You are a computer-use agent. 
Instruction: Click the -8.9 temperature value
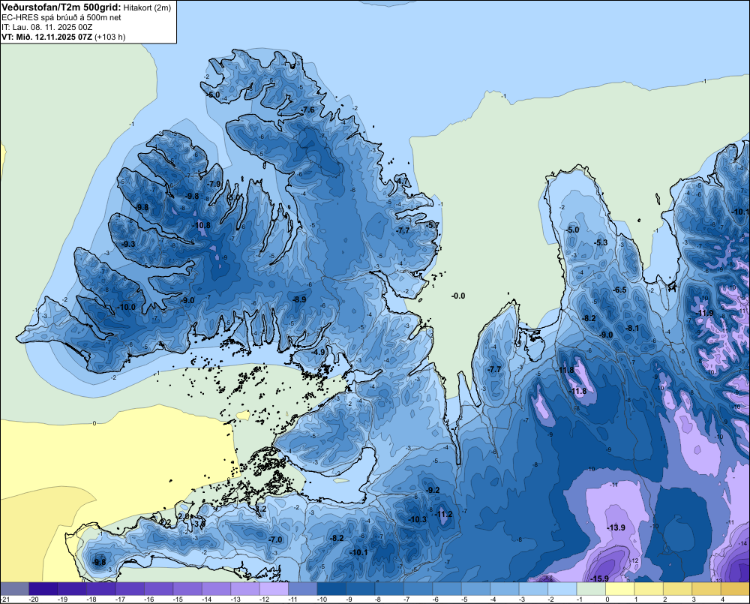(x=299, y=299)
